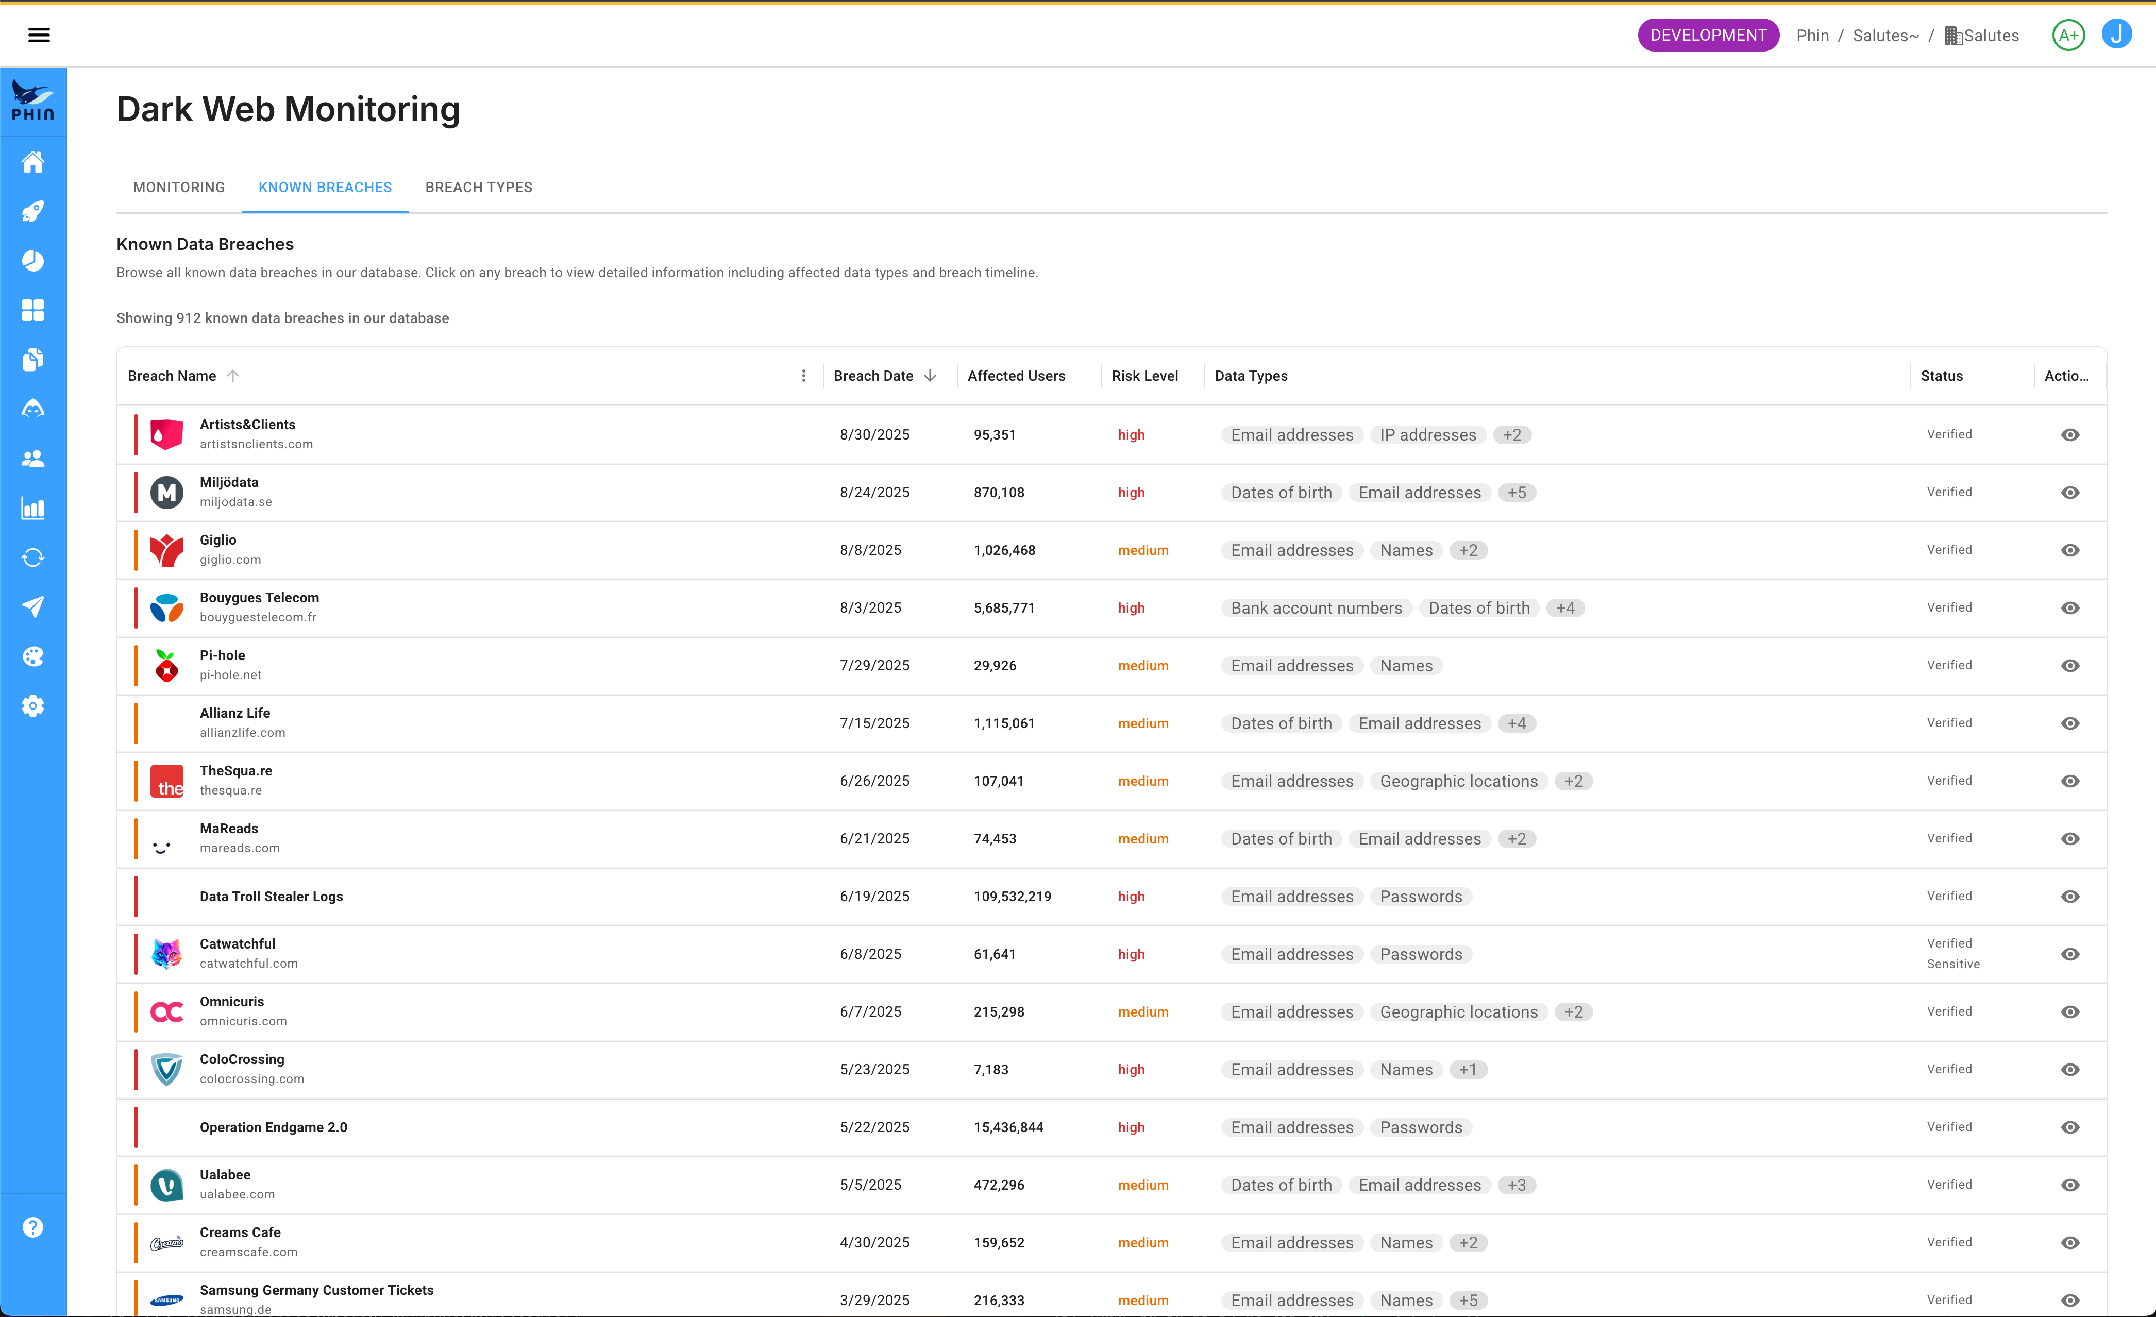The height and width of the screenshot is (1317, 2156).
Task: Click the +5 chip in Miljödata row
Action: pyautogui.click(x=1517, y=493)
